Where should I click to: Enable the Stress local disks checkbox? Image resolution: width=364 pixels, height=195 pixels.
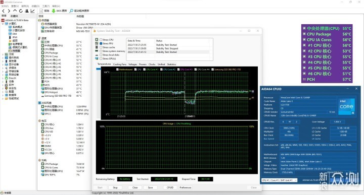click(x=101, y=55)
